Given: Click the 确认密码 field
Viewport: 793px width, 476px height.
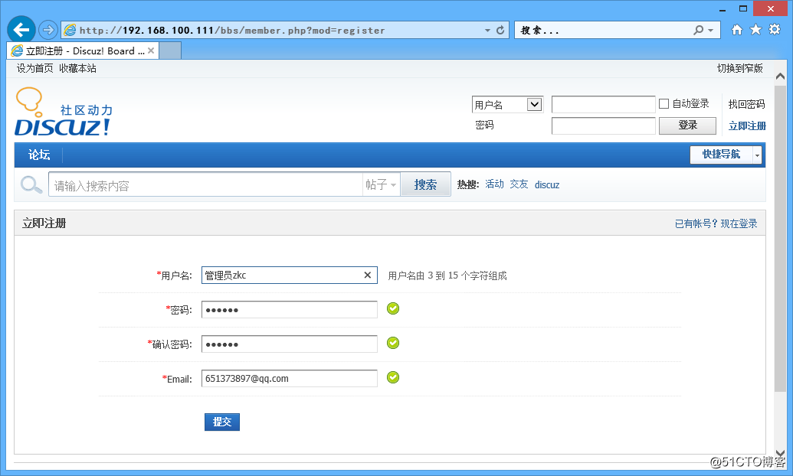Looking at the screenshot, I should (x=290, y=344).
